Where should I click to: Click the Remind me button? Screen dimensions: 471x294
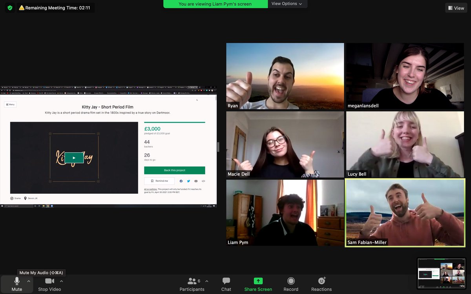pyautogui.click(x=159, y=181)
